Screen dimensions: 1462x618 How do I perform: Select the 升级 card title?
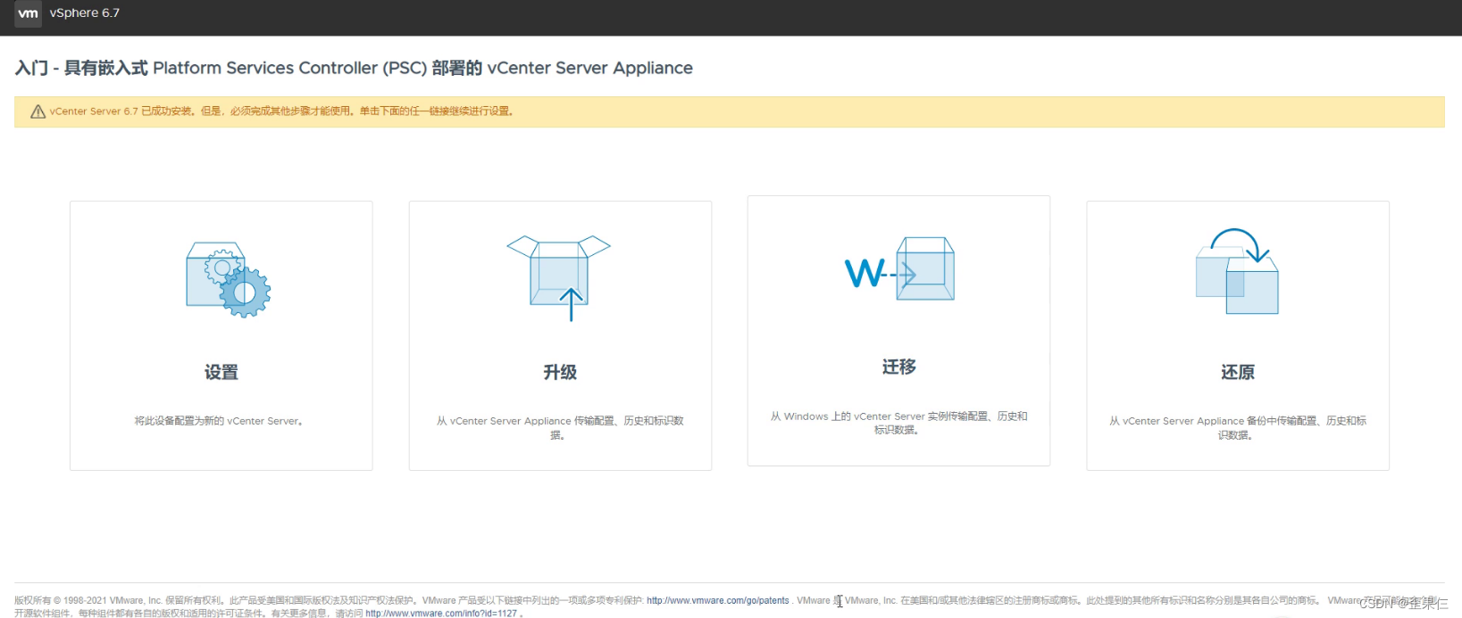tap(560, 373)
